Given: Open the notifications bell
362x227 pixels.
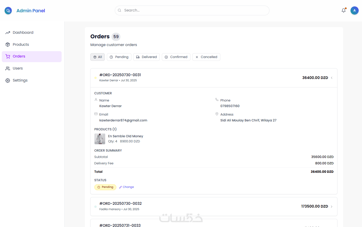Looking at the screenshot, I should coord(344,10).
